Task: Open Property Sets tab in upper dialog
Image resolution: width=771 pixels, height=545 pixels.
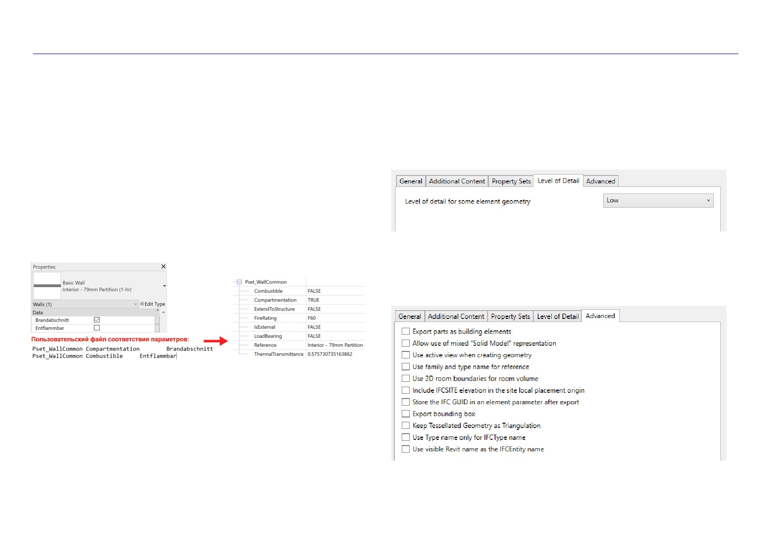Action: (511, 181)
